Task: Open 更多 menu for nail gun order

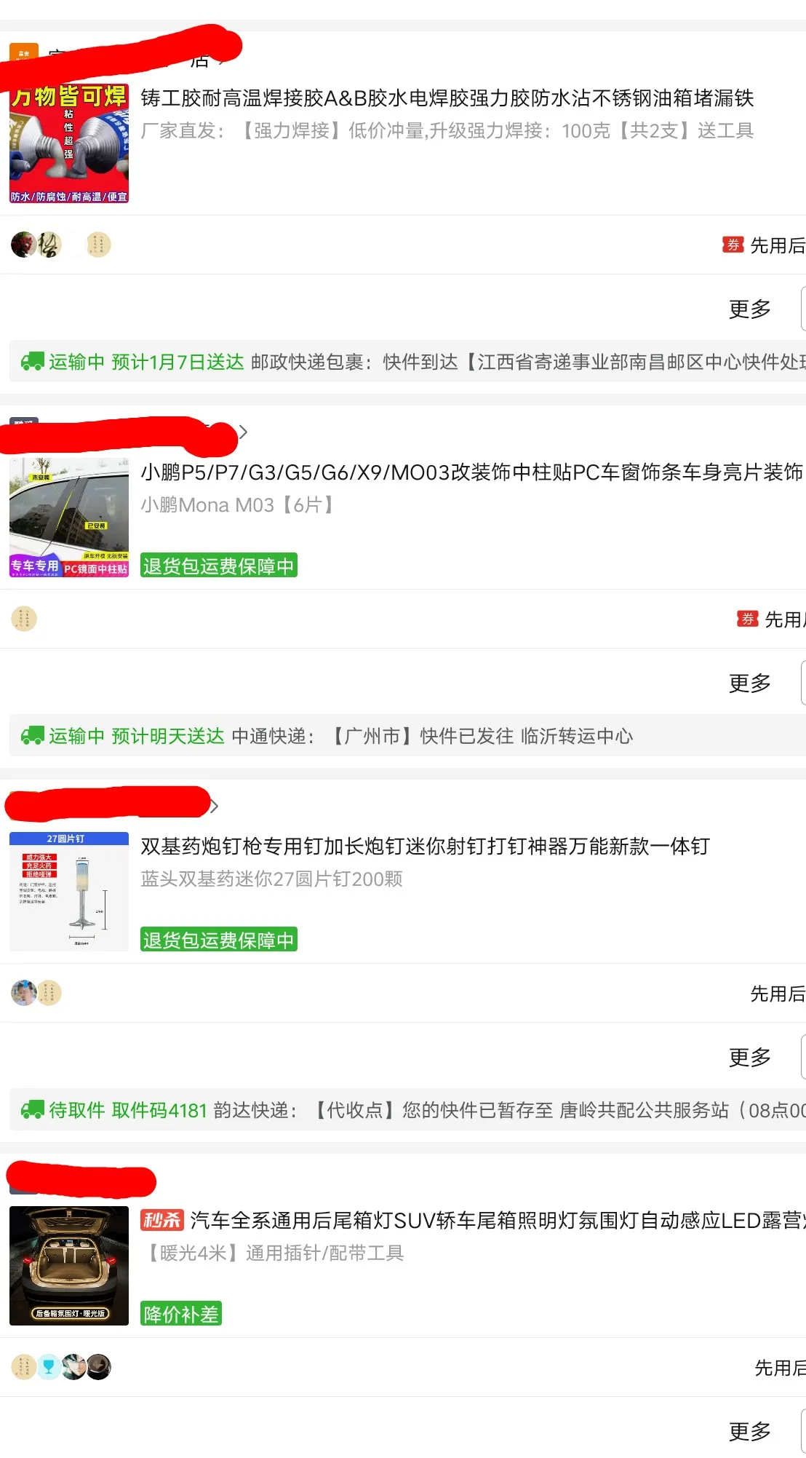Action: coord(750,1058)
